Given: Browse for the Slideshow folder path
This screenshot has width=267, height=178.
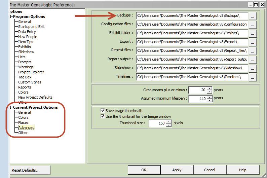Looking at the screenshot, I should pyautogui.click(x=253, y=69).
